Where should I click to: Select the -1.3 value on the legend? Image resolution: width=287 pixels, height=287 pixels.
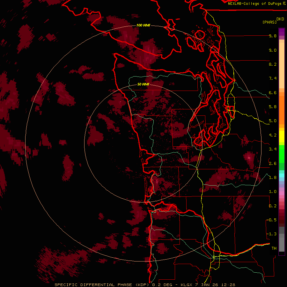click(271, 234)
